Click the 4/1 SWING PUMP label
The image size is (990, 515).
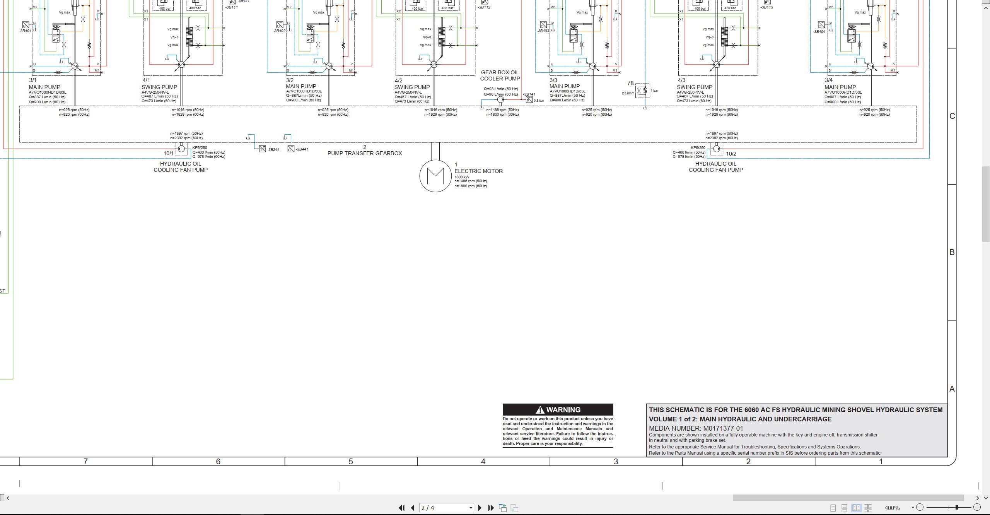[x=159, y=84]
